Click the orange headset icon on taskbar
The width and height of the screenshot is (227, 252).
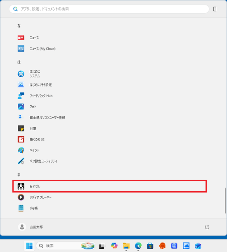pyautogui.click(x=162, y=245)
